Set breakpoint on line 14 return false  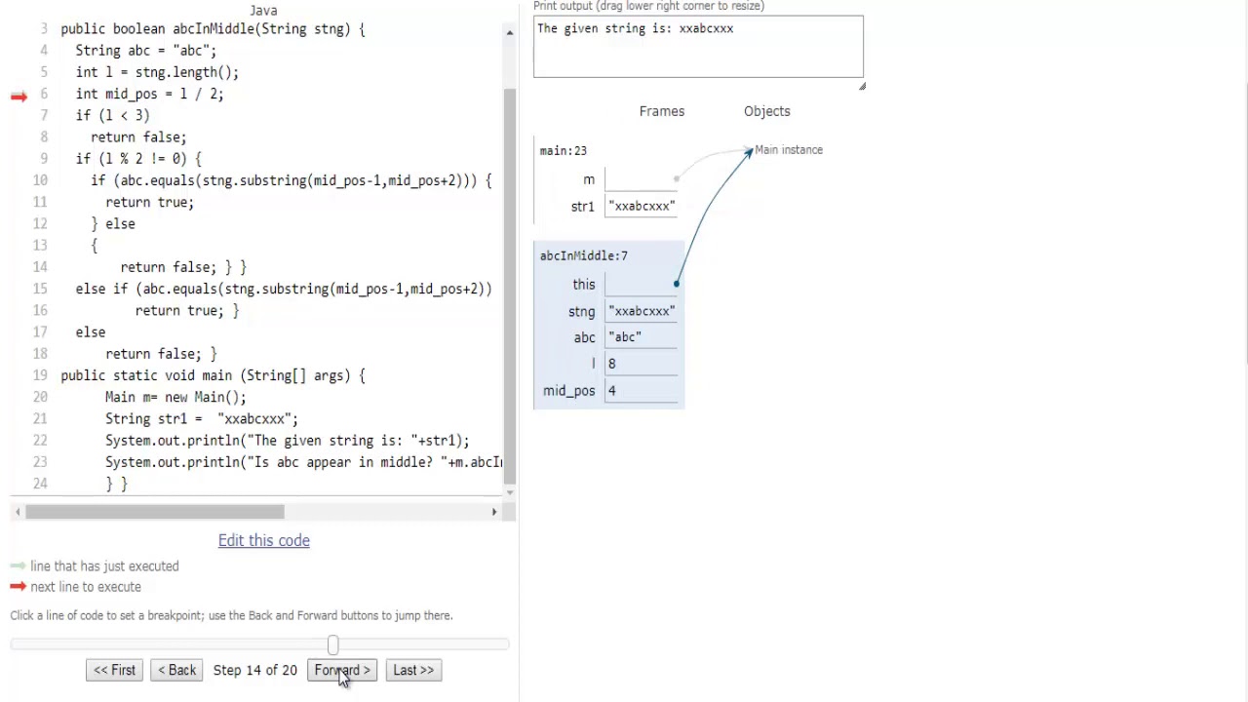point(183,267)
